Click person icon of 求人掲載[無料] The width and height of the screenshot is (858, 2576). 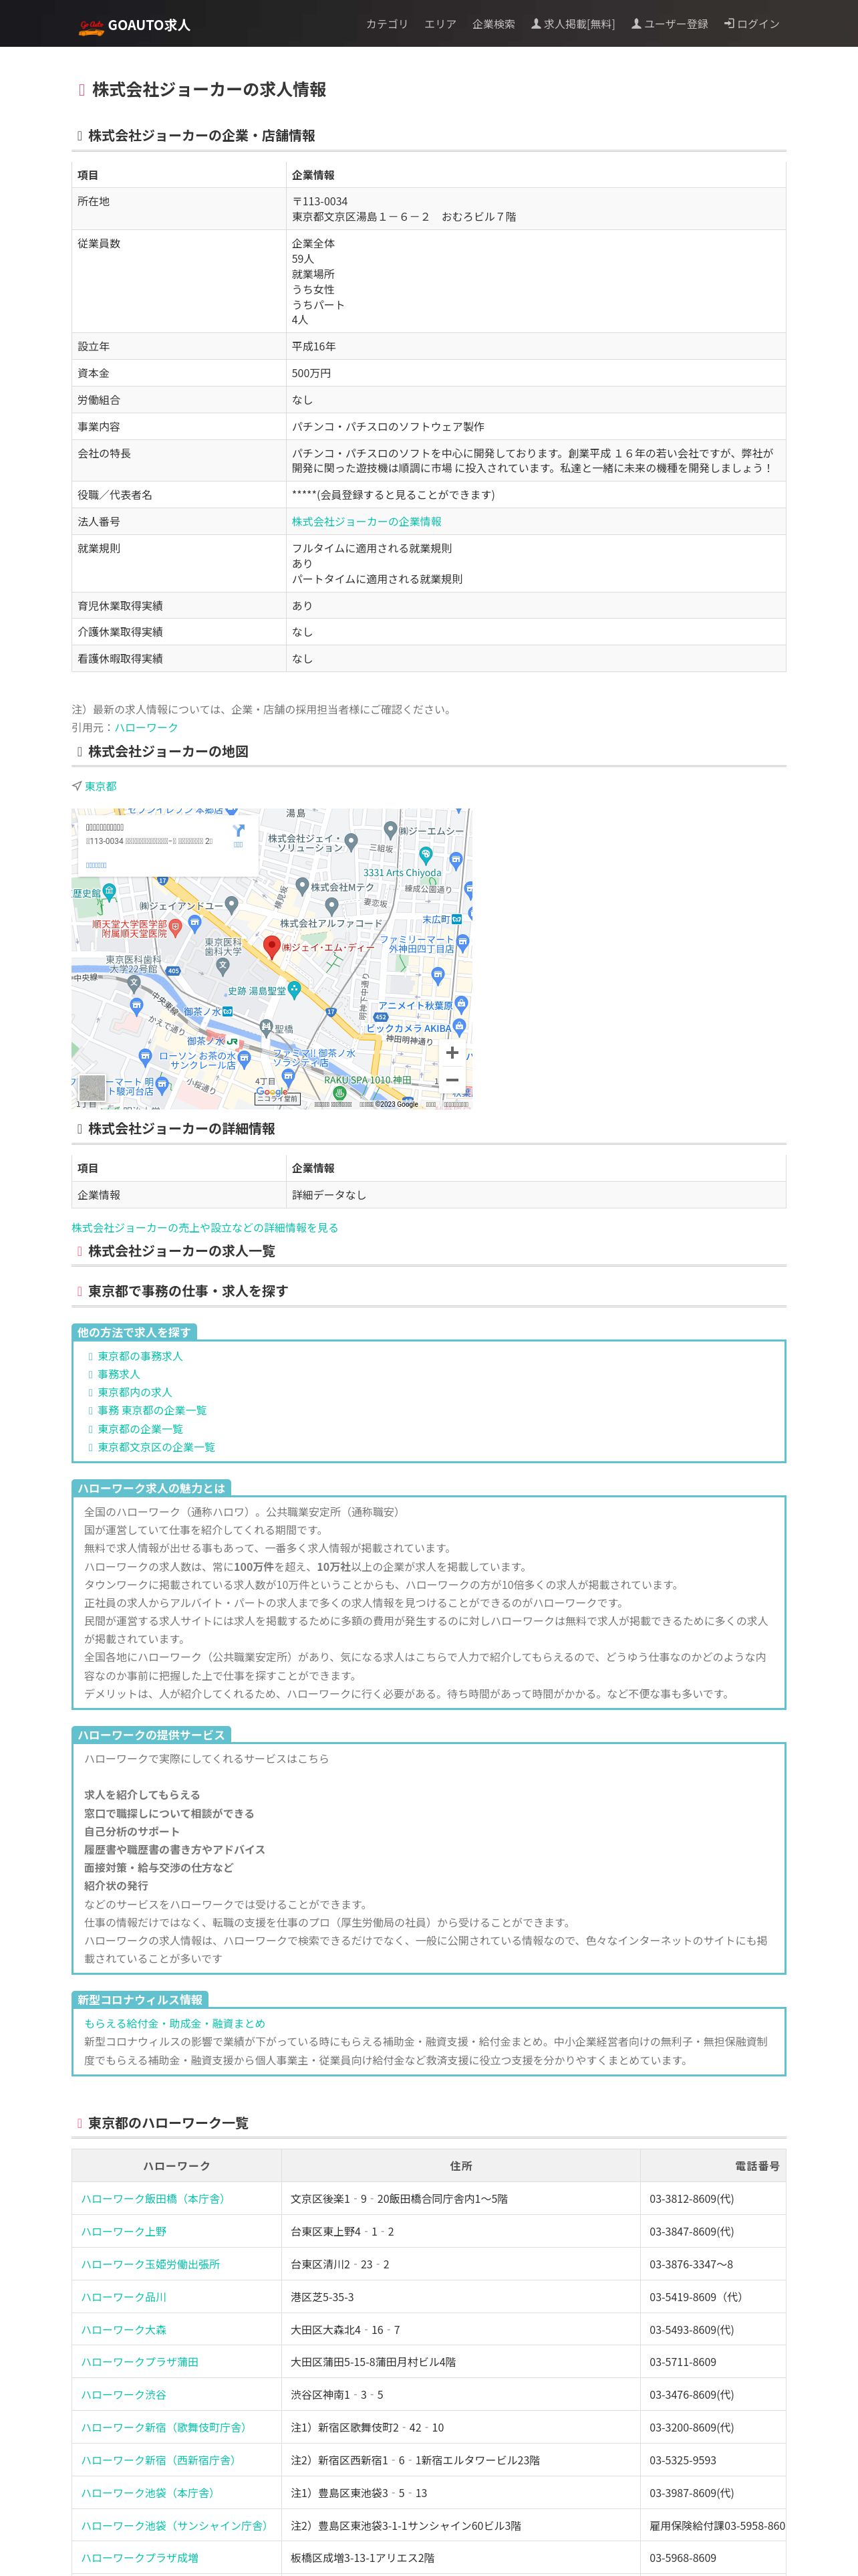point(537,23)
